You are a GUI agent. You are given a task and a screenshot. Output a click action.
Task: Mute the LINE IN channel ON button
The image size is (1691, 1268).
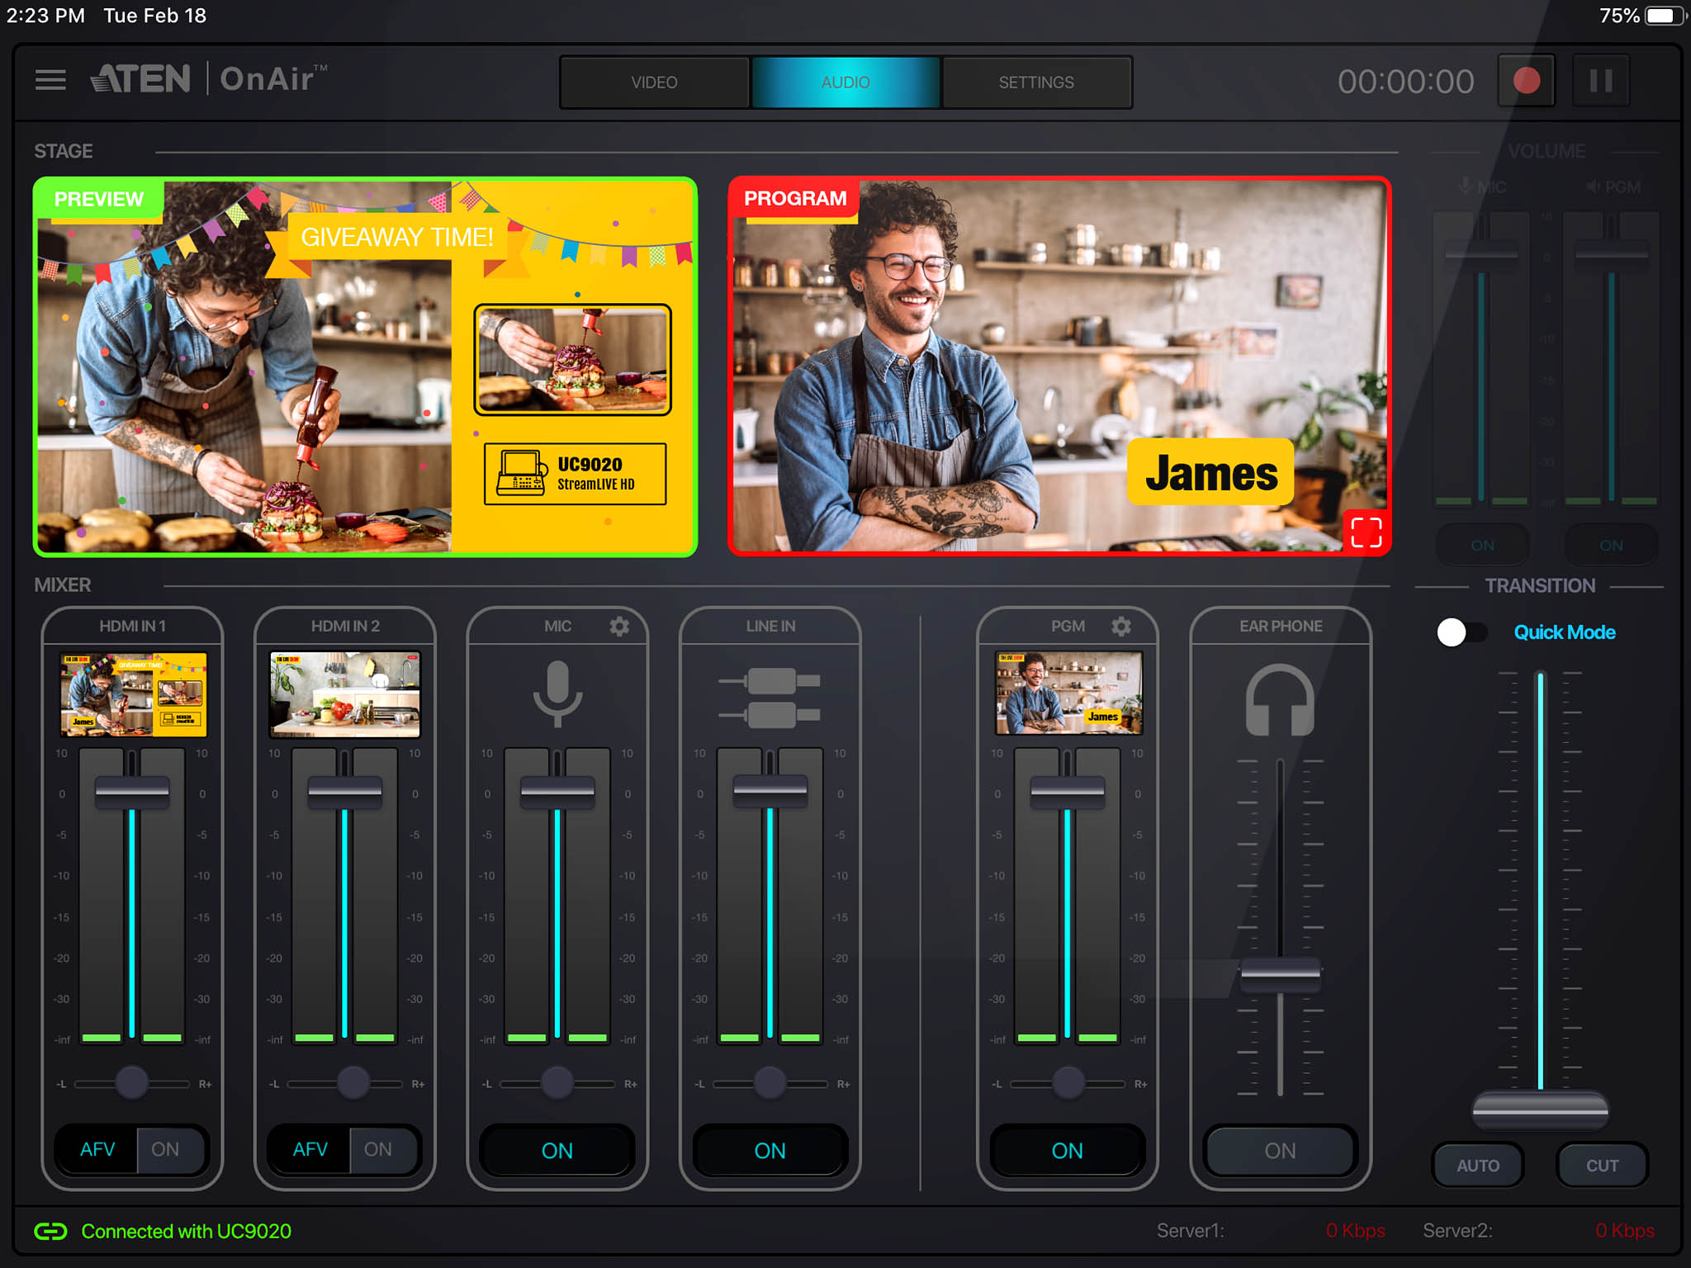(x=770, y=1150)
